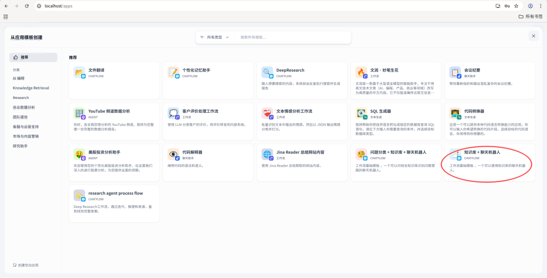The image size is (547, 278).
Task: Click the 美股投资分析助手 money-face icon
Action: [79, 154]
